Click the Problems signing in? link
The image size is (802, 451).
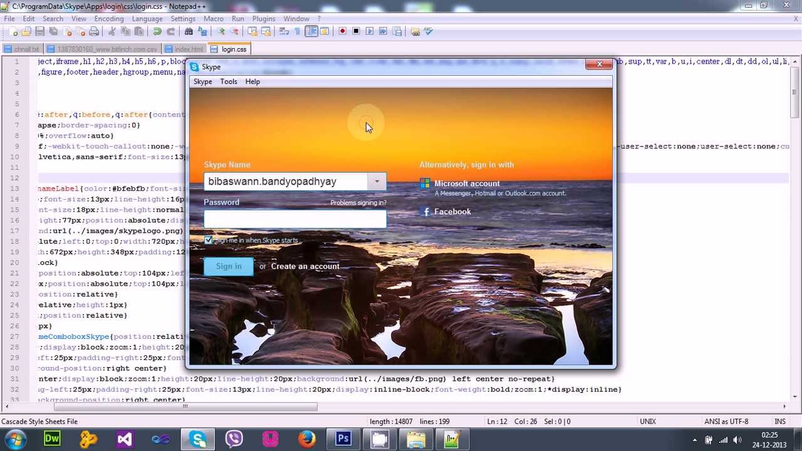point(358,203)
